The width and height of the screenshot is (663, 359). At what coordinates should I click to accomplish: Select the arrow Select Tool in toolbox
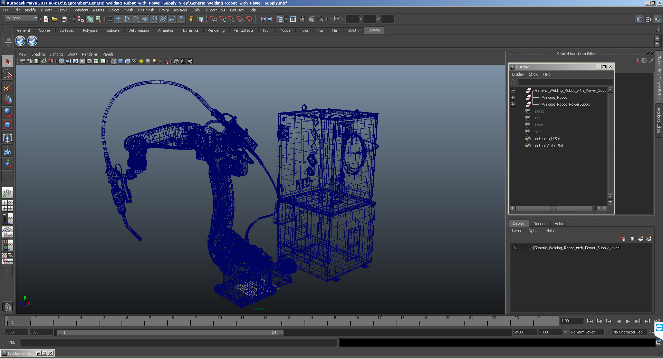8,62
